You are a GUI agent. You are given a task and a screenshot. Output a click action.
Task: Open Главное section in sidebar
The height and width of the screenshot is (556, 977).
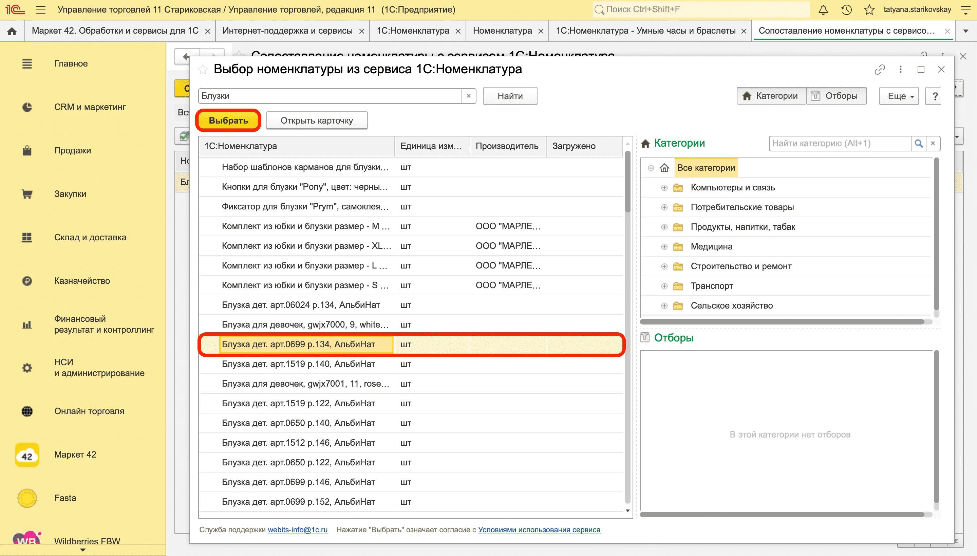click(71, 63)
